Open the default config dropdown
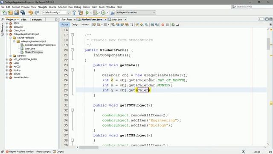Image resolution: width=273 pixels, height=154 pixels. 68,12
